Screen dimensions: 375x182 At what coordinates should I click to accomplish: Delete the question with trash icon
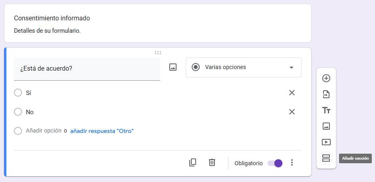tap(212, 162)
